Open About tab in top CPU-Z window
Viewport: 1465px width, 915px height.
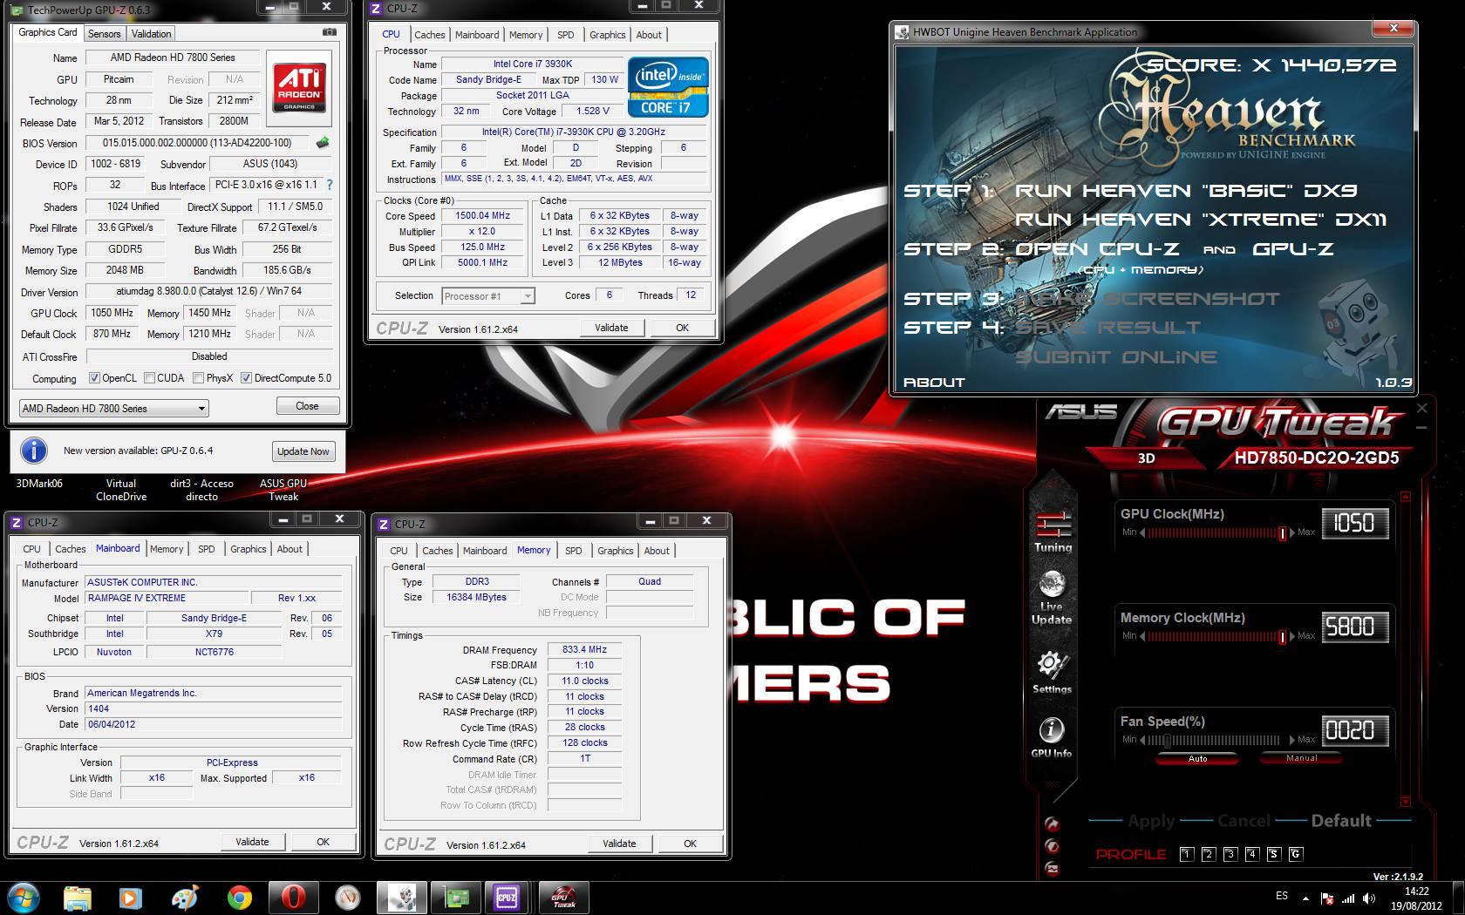pyautogui.click(x=648, y=35)
